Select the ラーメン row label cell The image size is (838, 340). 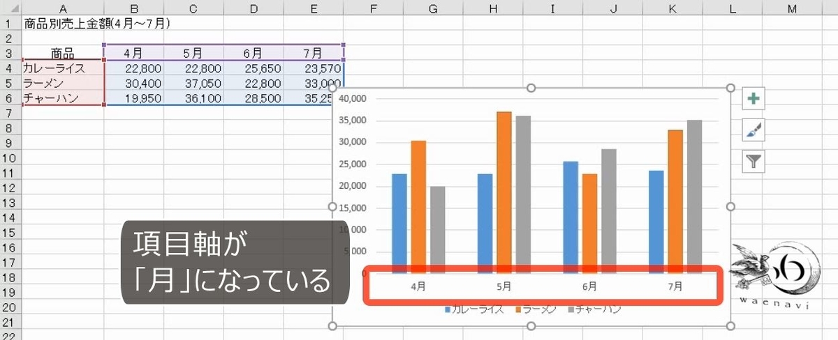tap(62, 83)
